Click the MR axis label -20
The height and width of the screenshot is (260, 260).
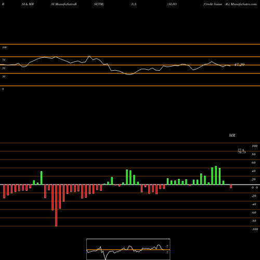click(254, 196)
